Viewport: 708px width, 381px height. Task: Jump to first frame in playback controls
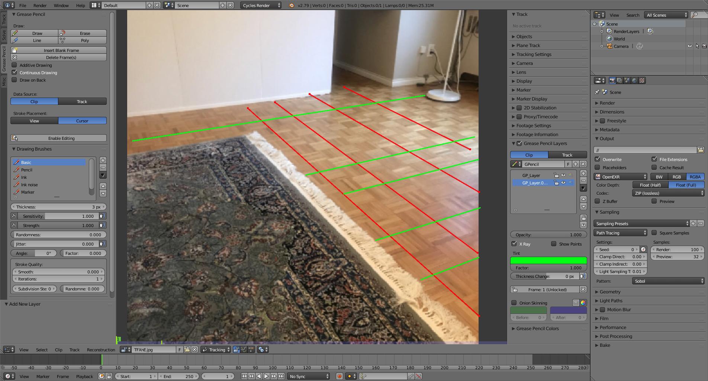click(x=244, y=376)
